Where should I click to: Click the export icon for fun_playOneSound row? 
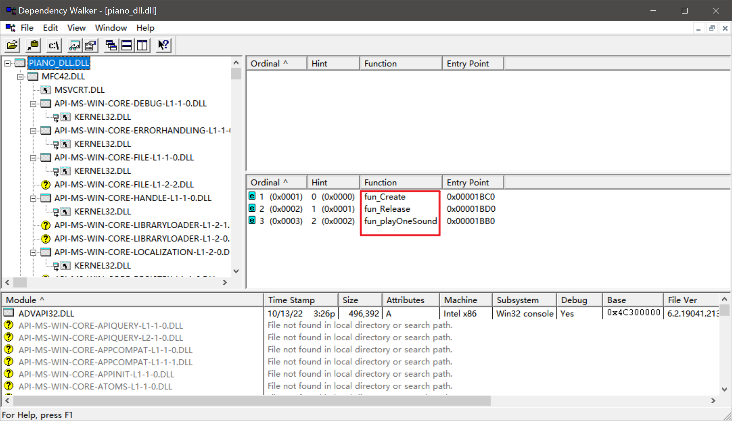pyautogui.click(x=252, y=220)
